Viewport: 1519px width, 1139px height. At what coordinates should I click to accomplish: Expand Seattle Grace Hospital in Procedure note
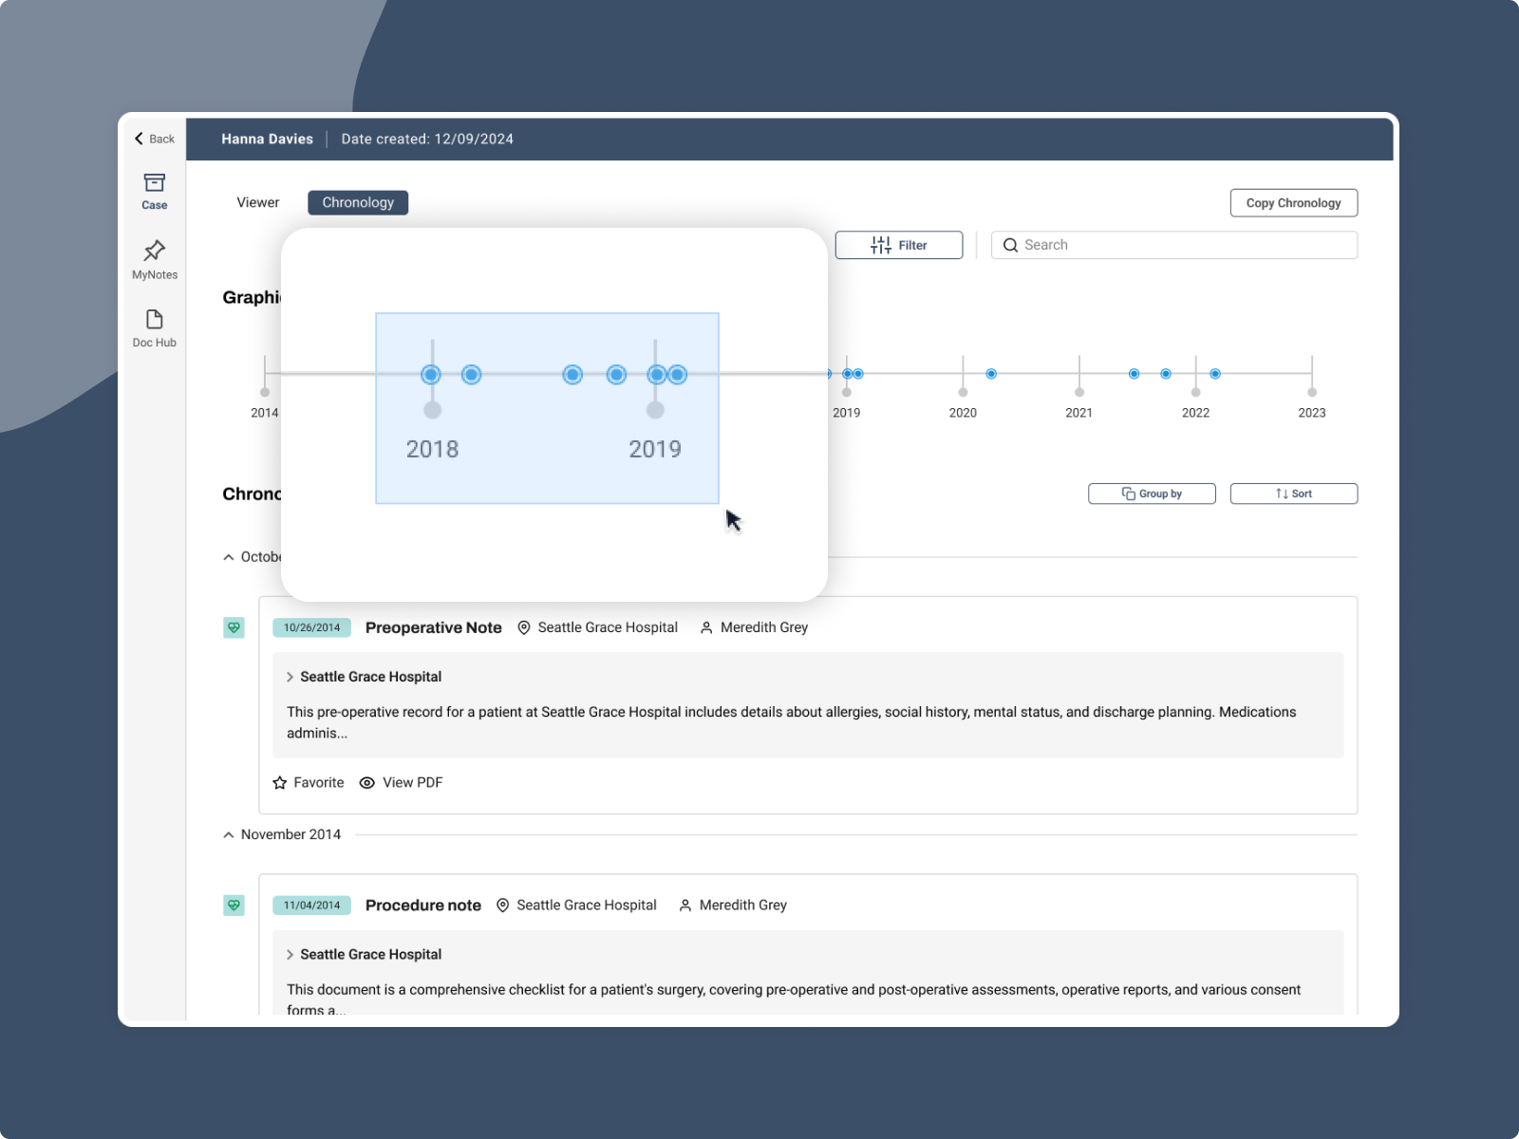click(290, 955)
